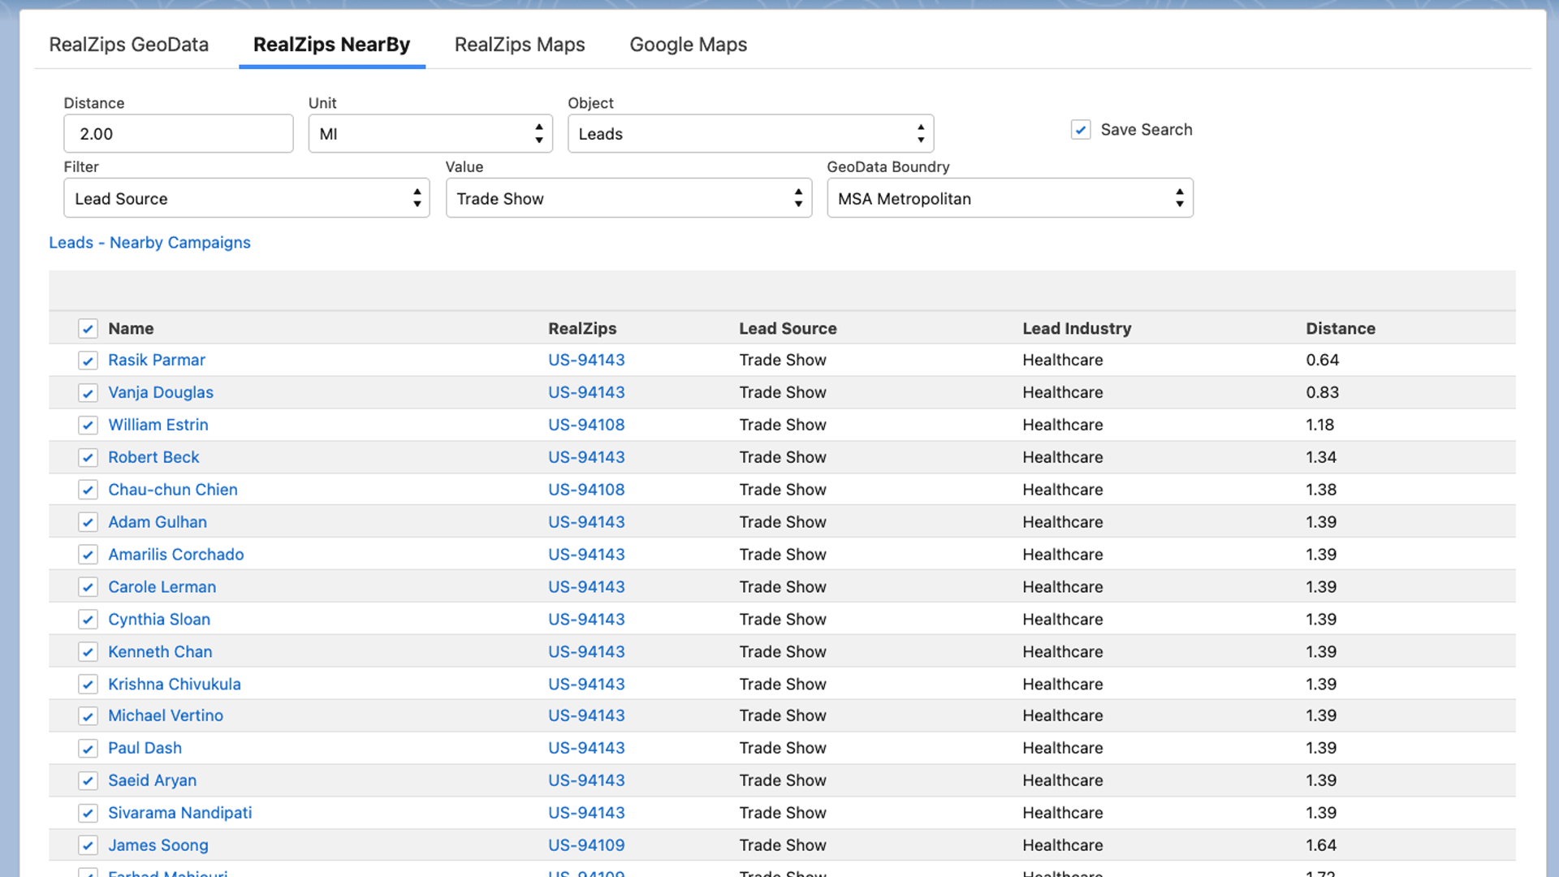
Task: Open the Carole Lerman lead record
Action: (x=162, y=587)
